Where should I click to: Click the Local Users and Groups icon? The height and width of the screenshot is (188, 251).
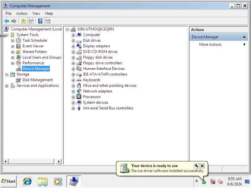pyautogui.click(x=19, y=57)
